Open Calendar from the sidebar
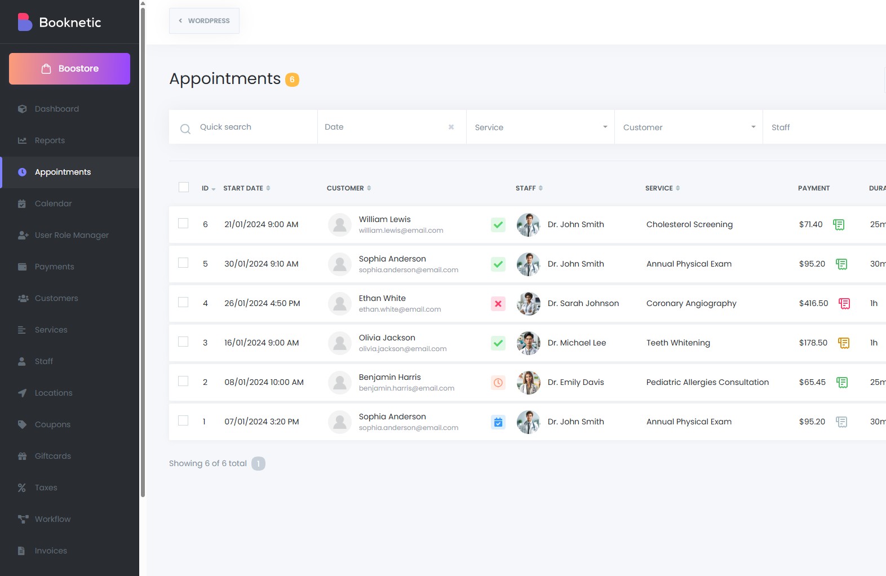886x576 pixels. (x=53, y=203)
